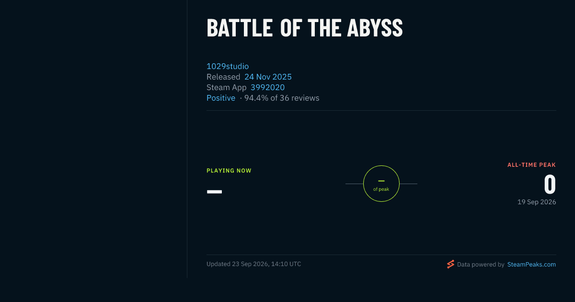Select the Battle of the Abyss title
This screenshot has height=302, width=575.
point(305,28)
